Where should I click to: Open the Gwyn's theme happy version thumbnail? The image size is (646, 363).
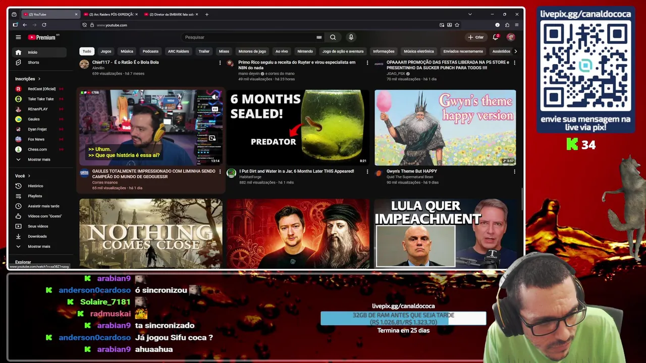(445, 128)
